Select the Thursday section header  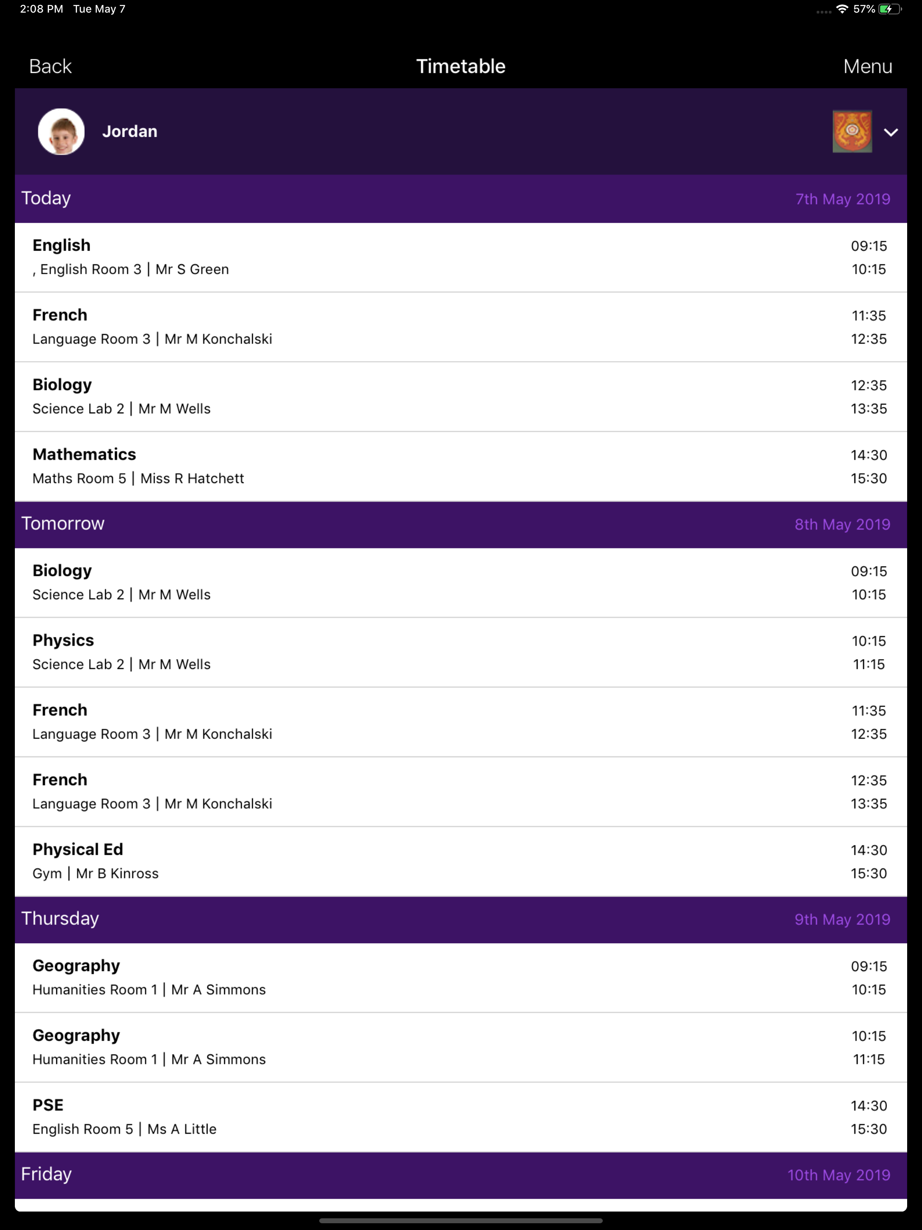click(461, 919)
